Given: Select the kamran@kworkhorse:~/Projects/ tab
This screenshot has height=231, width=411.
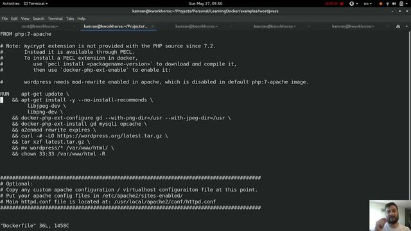Looking at the screenshot, I should click(x=118, y=26).
